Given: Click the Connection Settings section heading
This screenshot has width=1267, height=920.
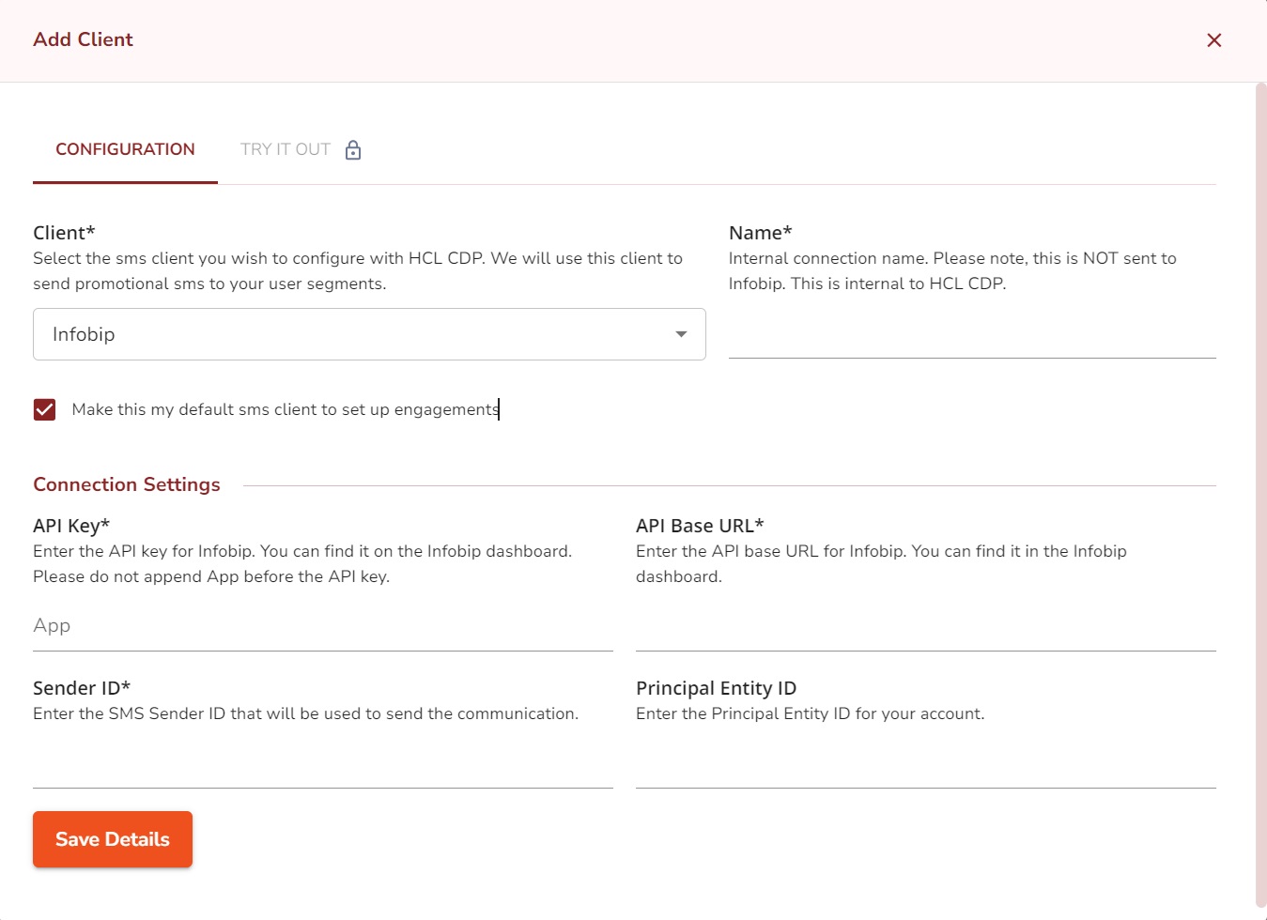Looking at the screenshot, I should 127,484.
